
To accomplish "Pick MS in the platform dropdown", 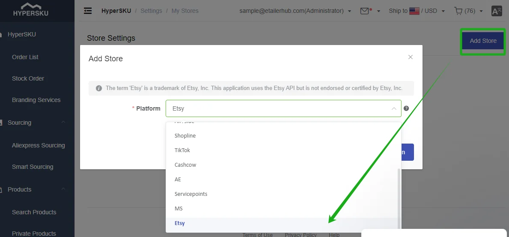I will click(282, 209).
